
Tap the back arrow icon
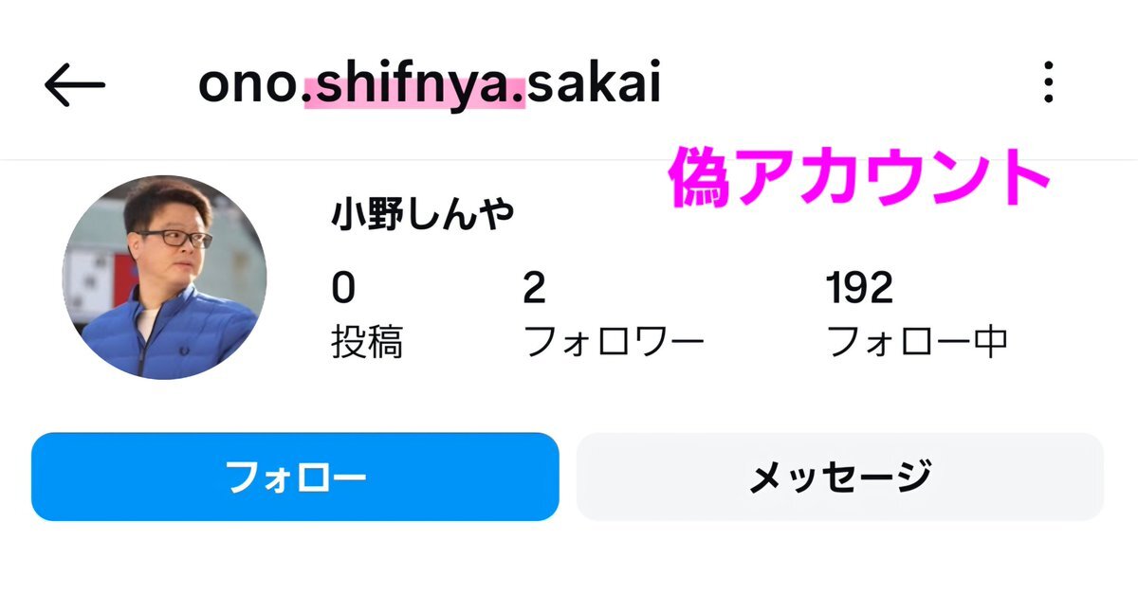pos(74,86)
